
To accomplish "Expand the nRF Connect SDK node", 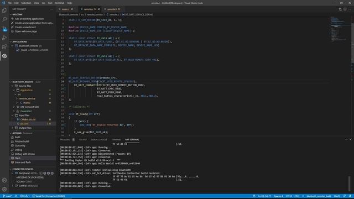I will [x=14, y=107].
